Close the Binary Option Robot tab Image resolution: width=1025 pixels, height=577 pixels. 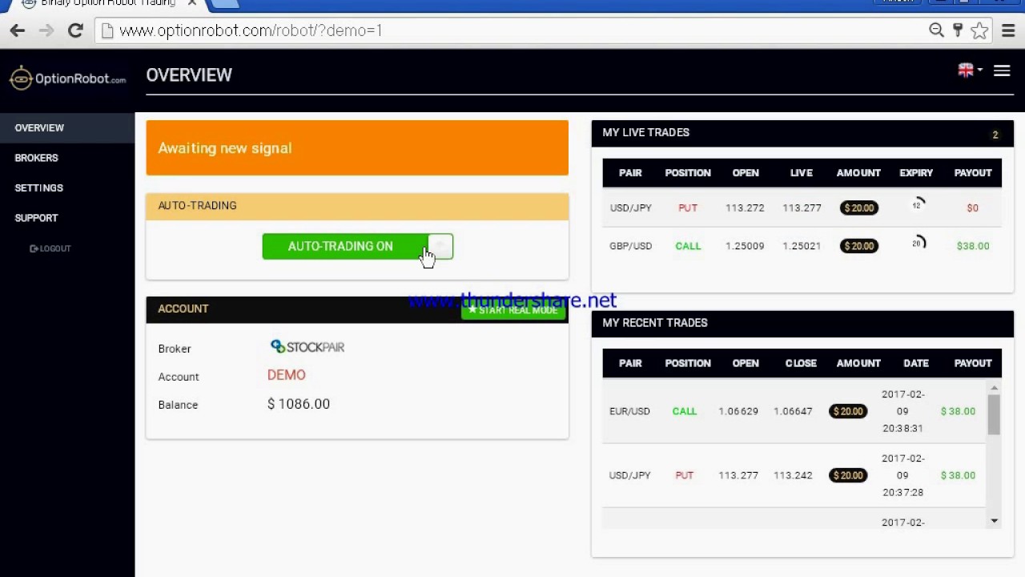coord(192,3)
